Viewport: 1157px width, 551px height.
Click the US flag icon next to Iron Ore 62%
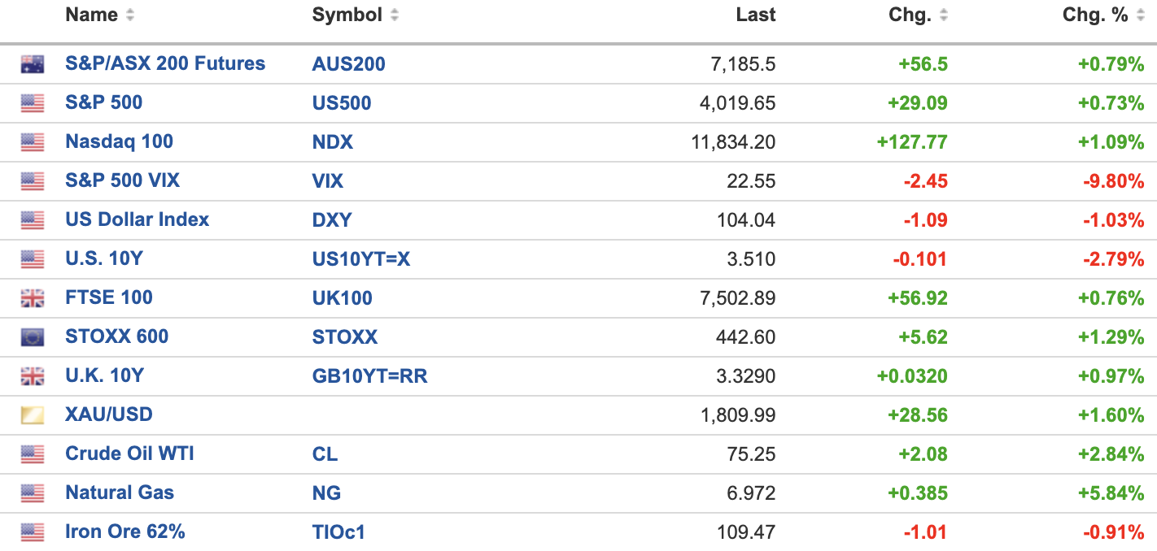33,532
